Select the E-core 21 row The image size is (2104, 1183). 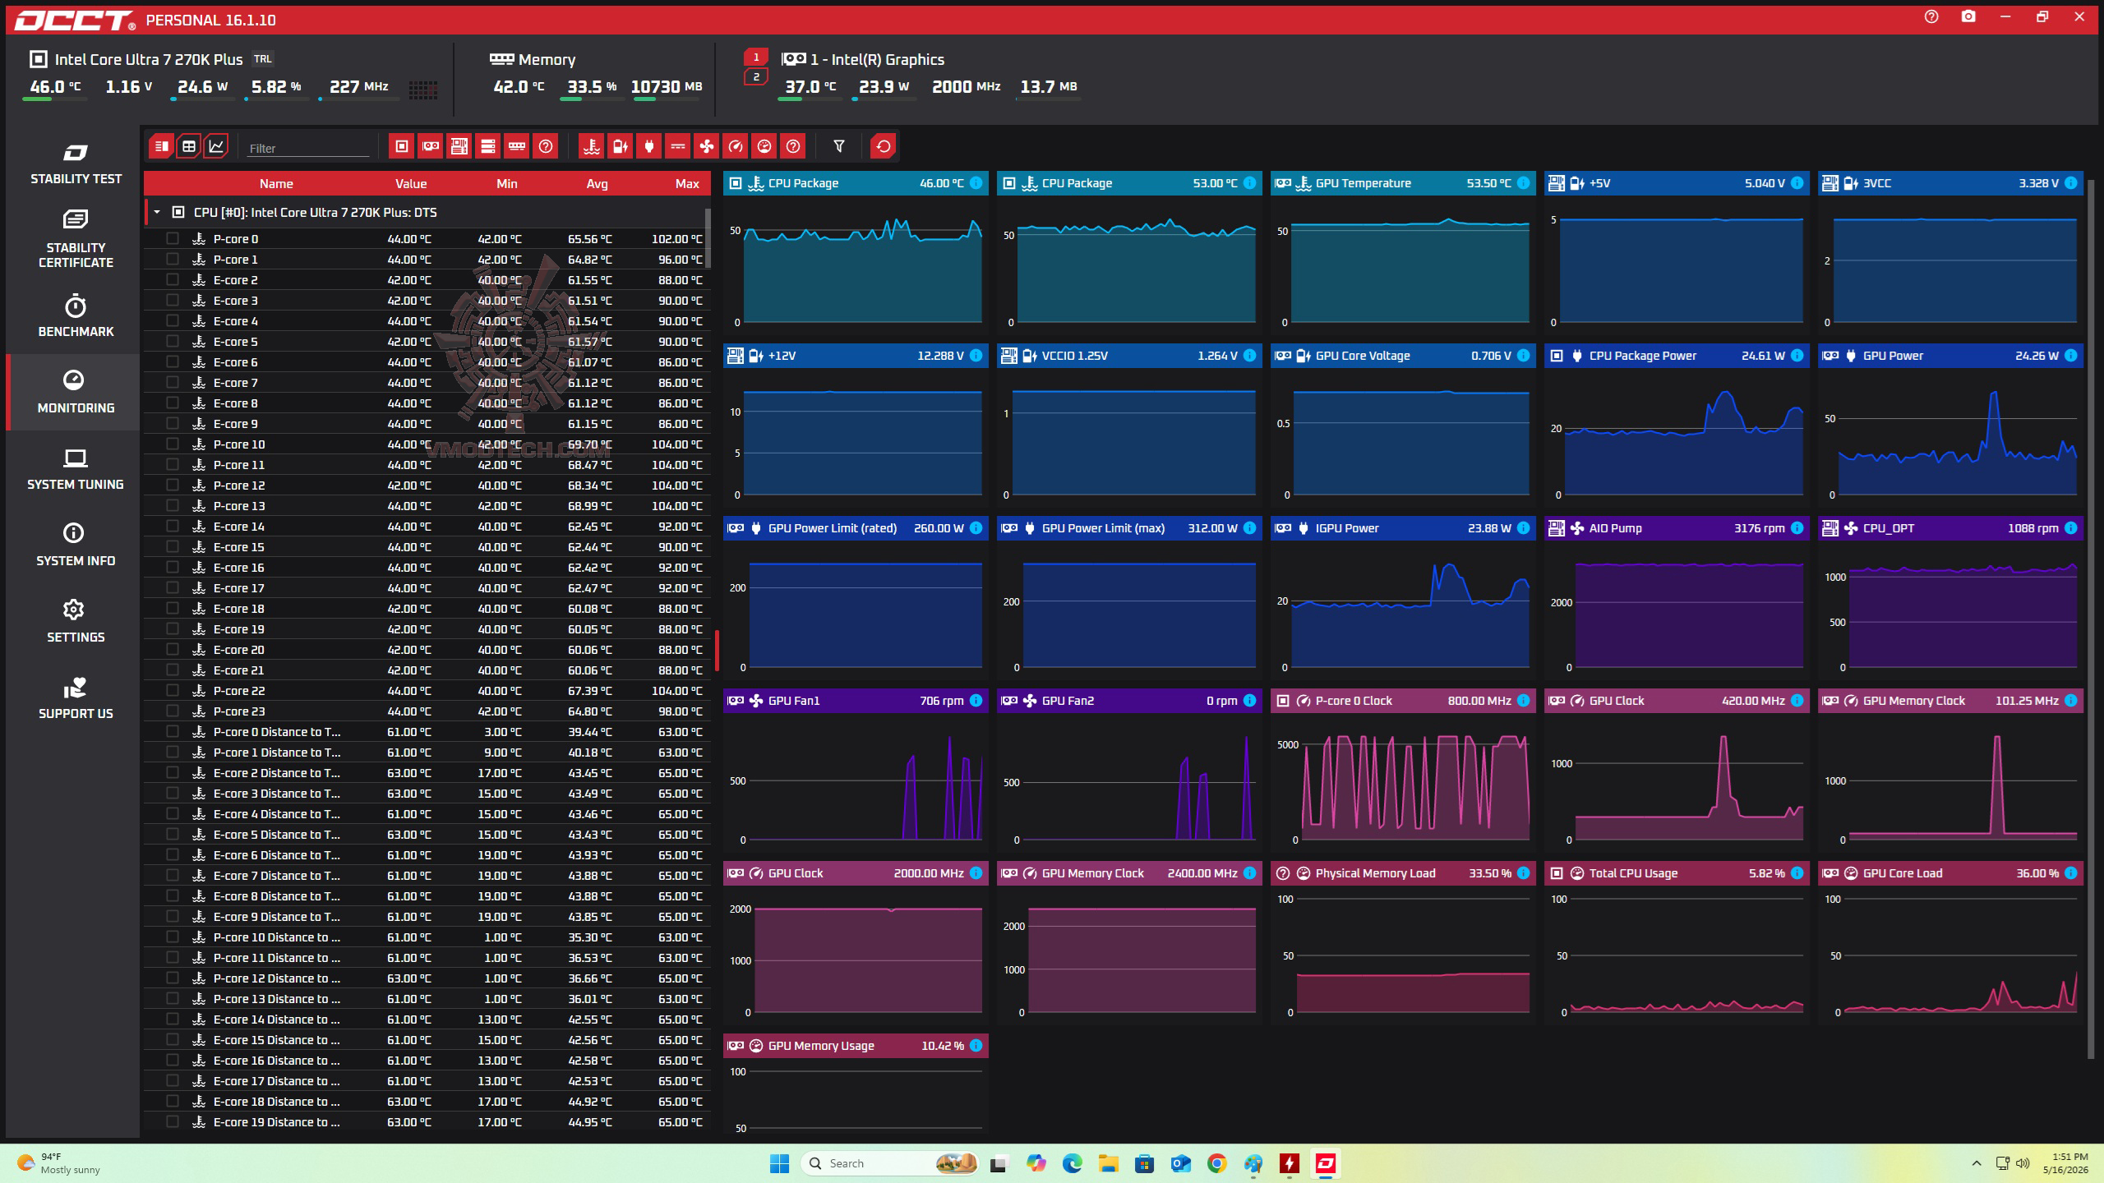tap(427, 670)
